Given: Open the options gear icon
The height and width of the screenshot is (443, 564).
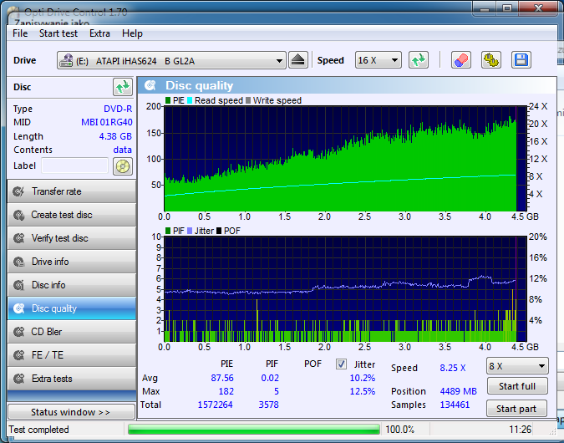Looking at the screenshot, I should click(x=491, y=60).
